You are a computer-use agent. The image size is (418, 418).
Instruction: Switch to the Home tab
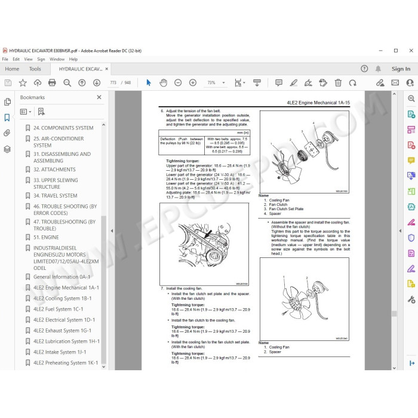pos(12,69)
